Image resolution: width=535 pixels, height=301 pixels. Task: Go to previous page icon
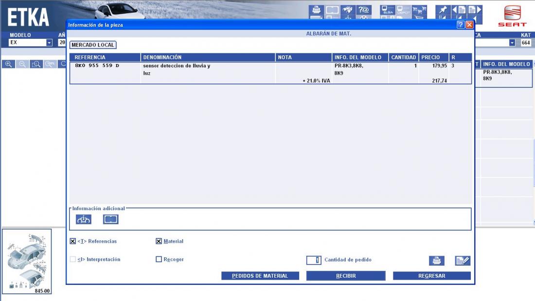[x=459, y=10]
